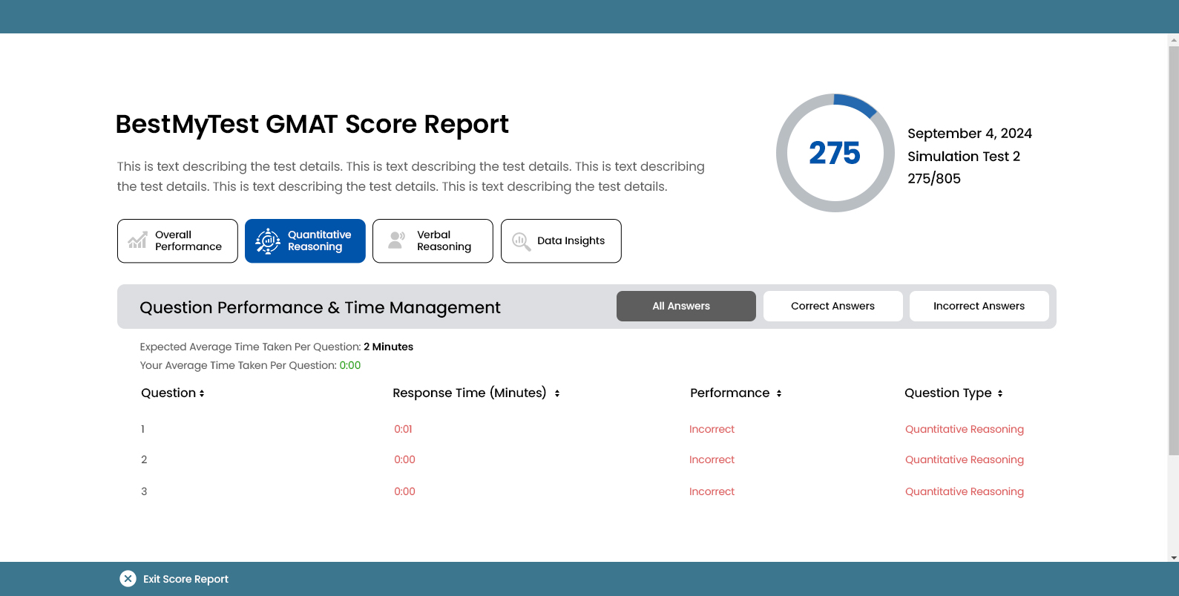This screenshot has width=1179, height=596.
Task: Click the 275/805 score text
Action: pos(934,178)
